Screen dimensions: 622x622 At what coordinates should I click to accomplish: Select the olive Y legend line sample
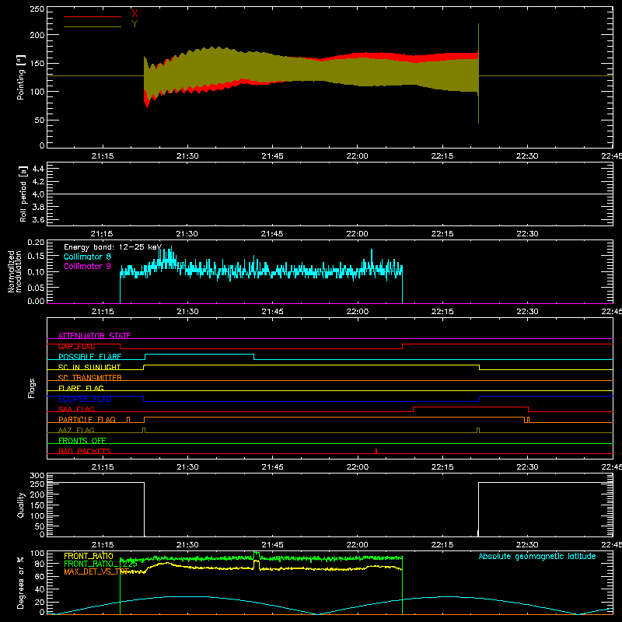pos(93,26)
